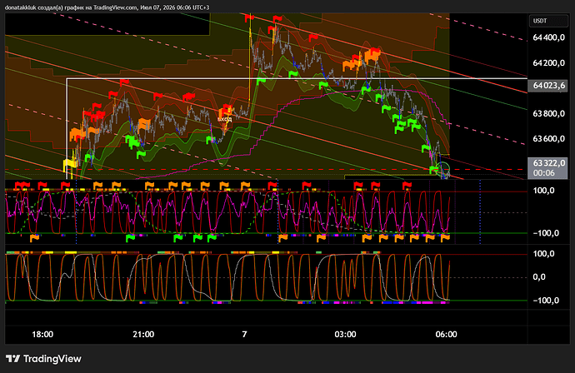
Task: Select the 18:00 time axis label
Action: (x=42, y=334)
